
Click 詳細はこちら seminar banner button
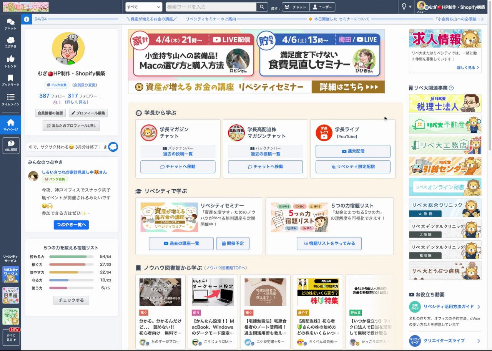pyautogui.click(x=348, y=87)
